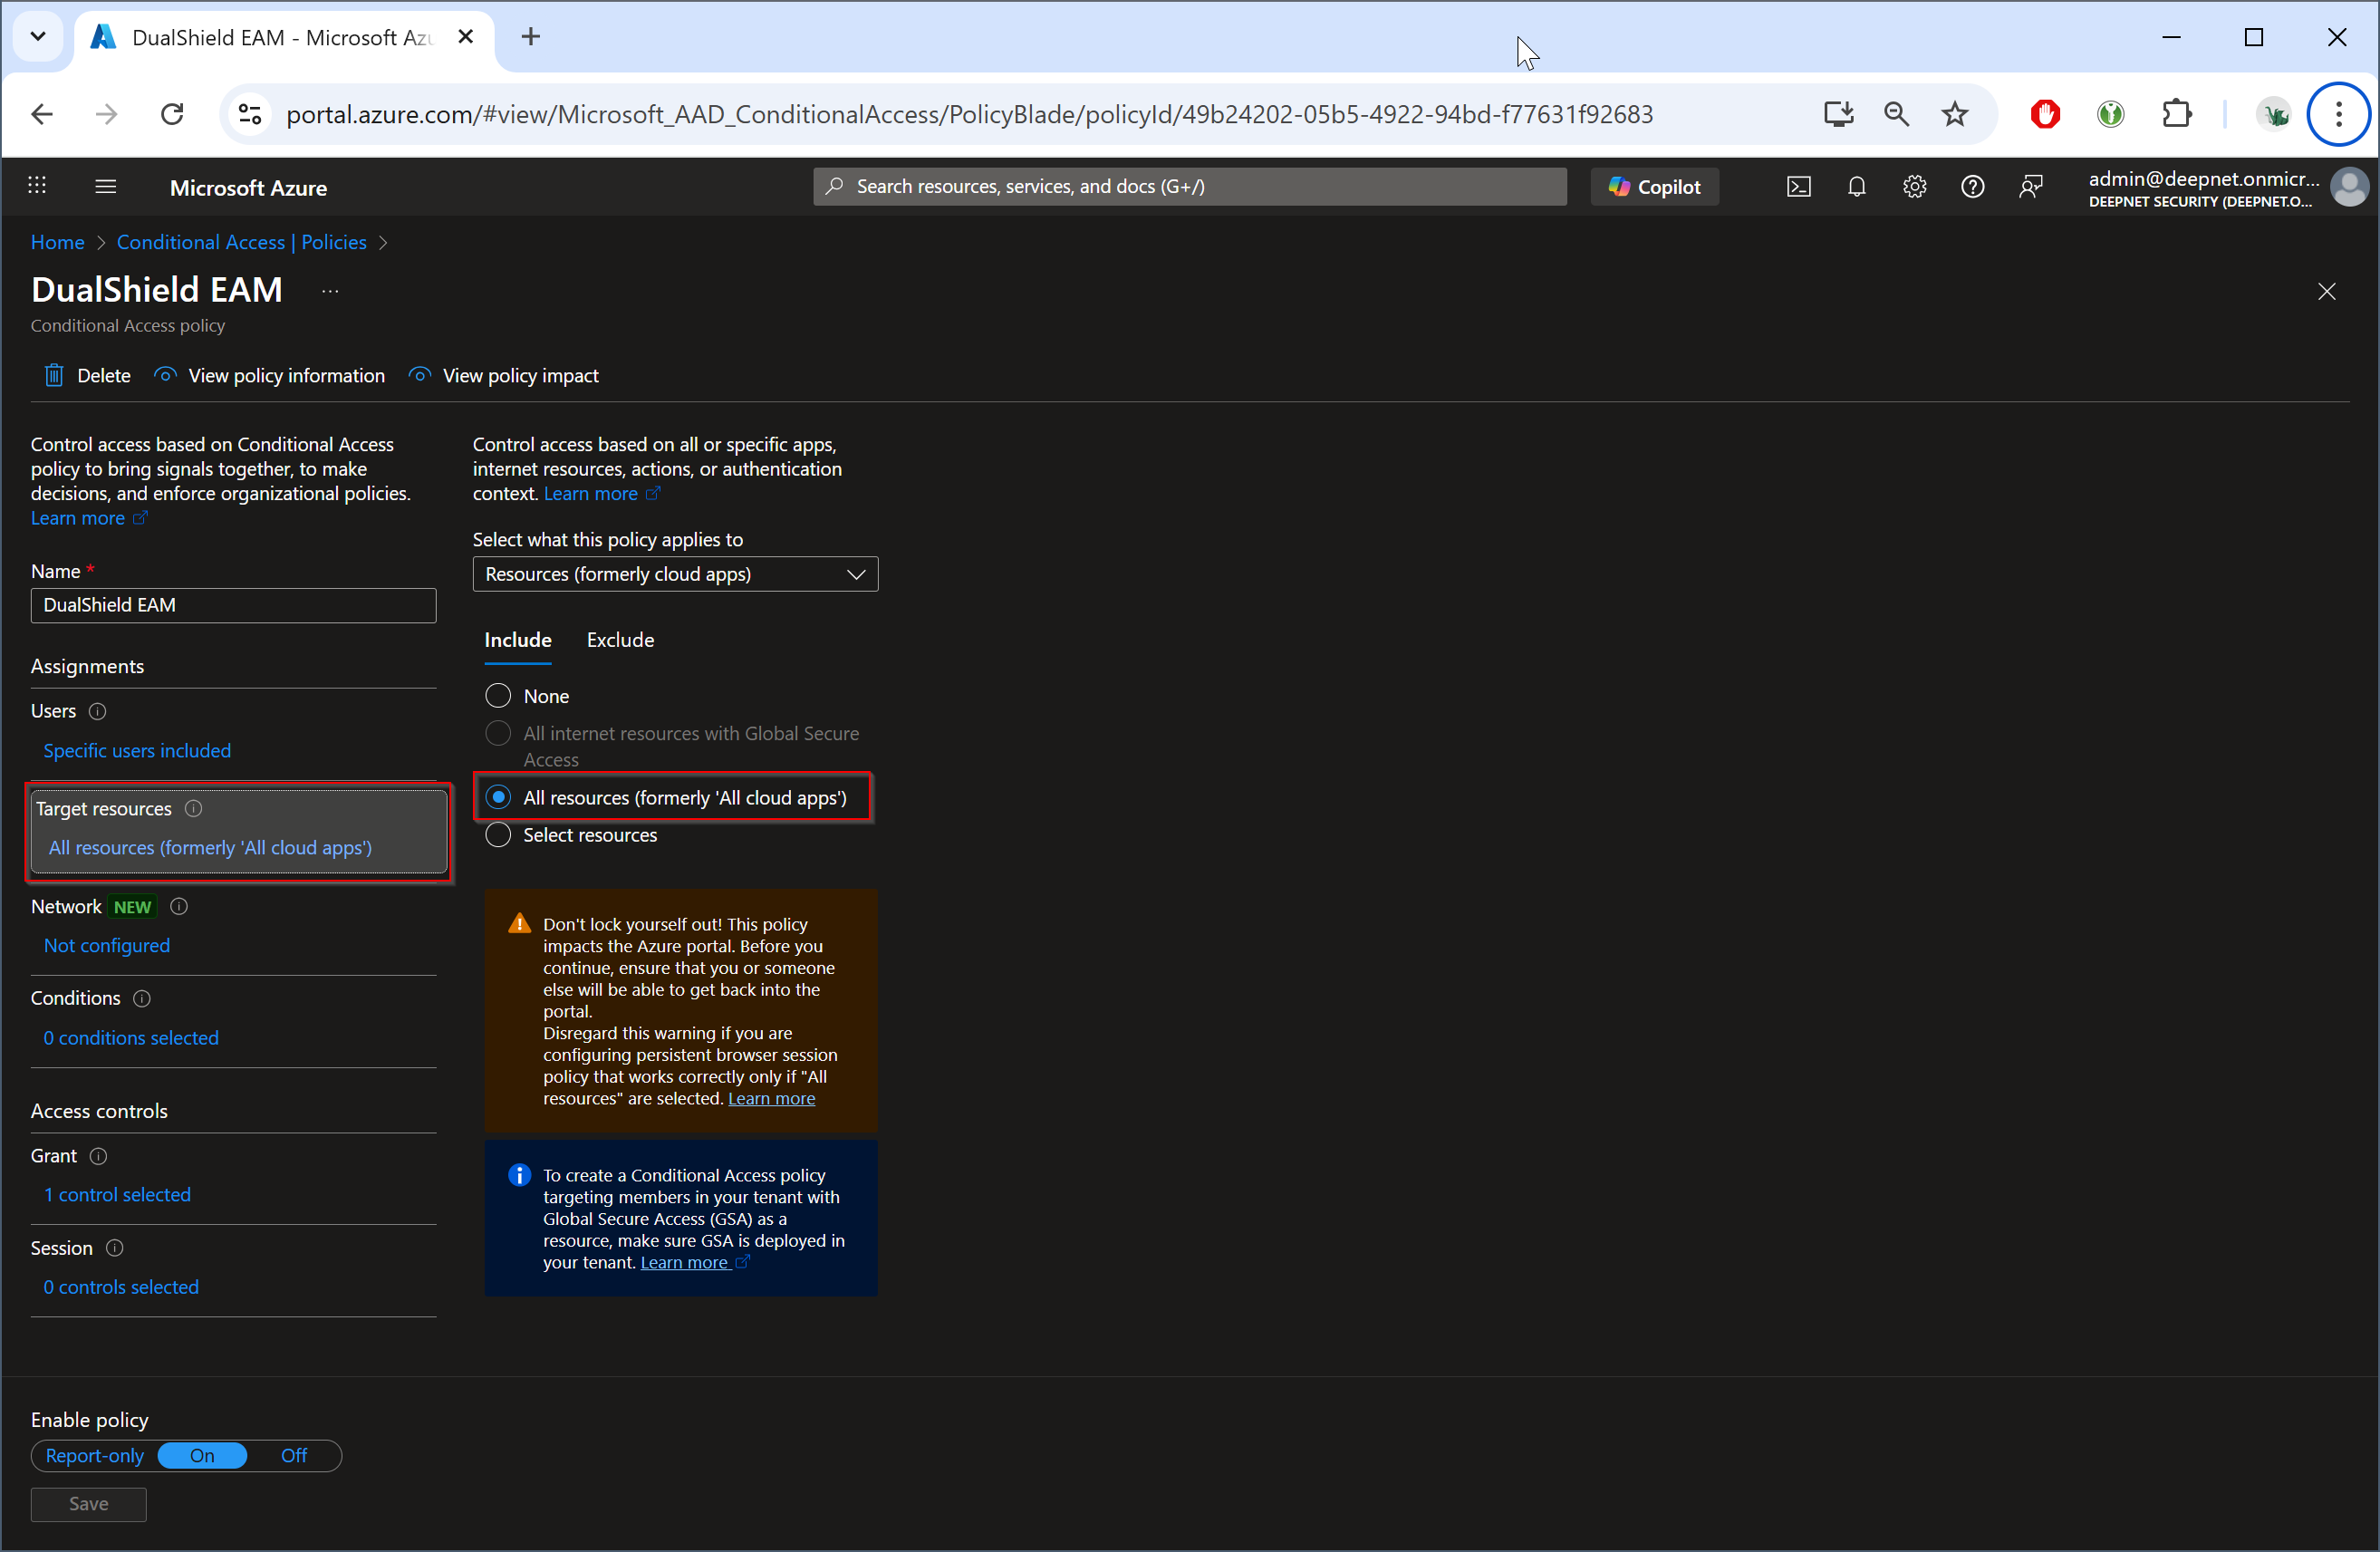Go to Conditional Access Policies breadcrumb

pos(241,242)
